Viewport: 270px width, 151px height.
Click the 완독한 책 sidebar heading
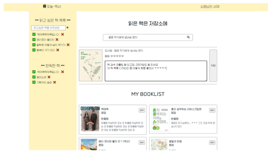tap(53, 66)
